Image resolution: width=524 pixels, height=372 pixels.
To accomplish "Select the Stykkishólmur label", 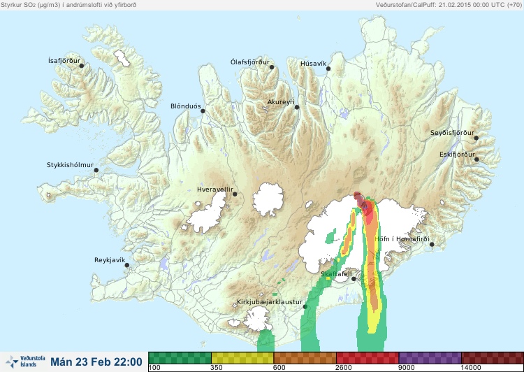I will 70,165.
